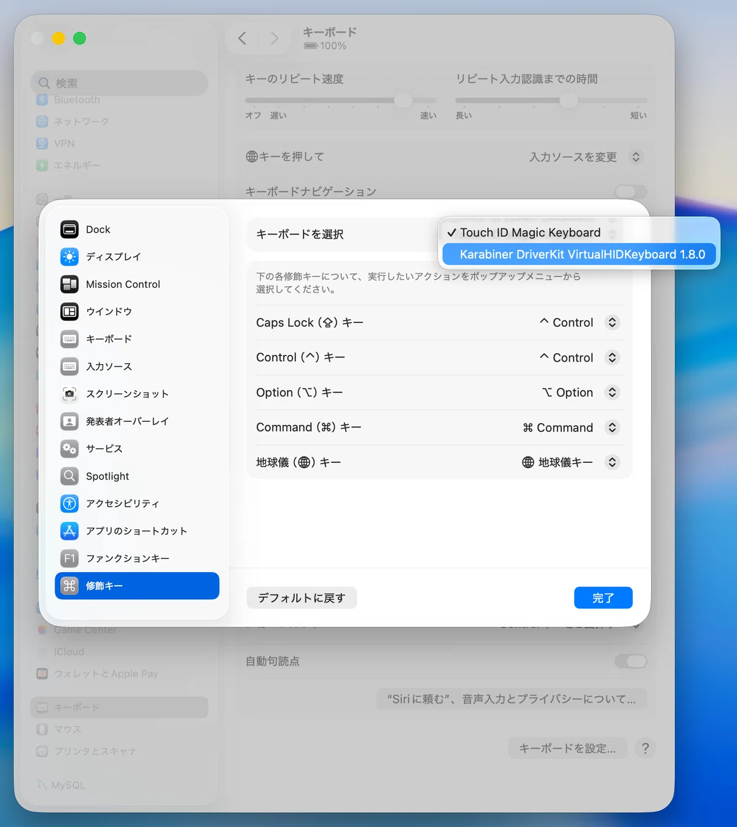The width and height of the screenshot is (737, 827).
Task: Click the ネットワーク icon in the background sidebar
Action: pos(42,122)
